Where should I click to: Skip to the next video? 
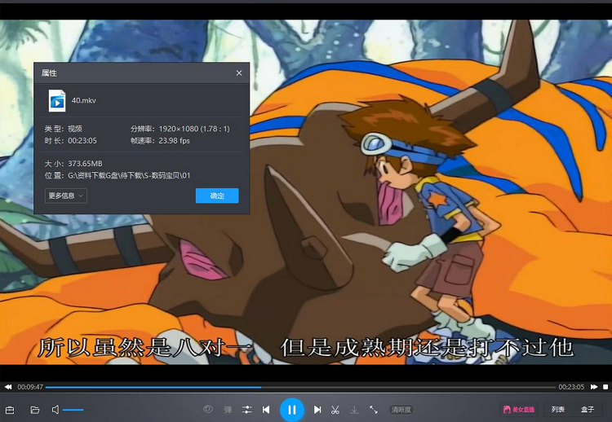click(317, 409)
